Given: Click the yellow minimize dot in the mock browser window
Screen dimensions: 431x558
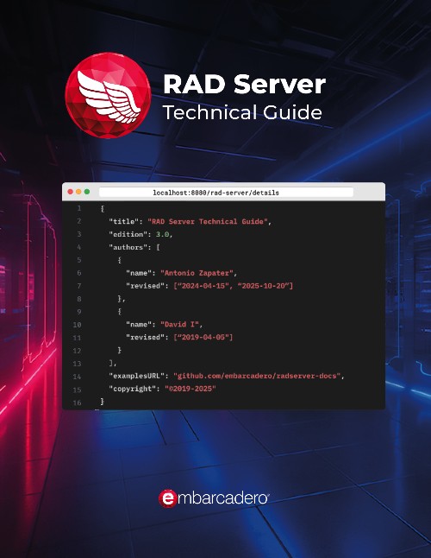Looking at the screenshot, I should tap(78, 192).
